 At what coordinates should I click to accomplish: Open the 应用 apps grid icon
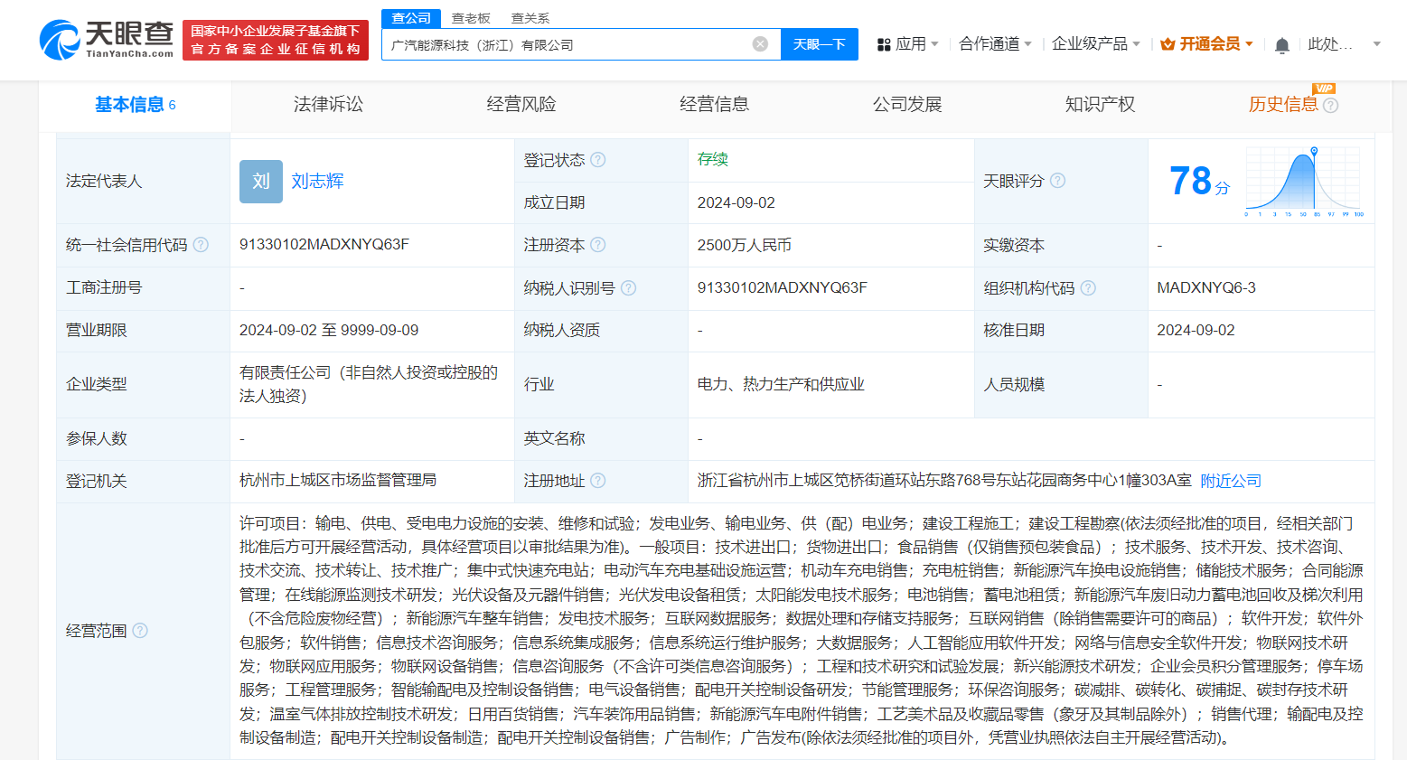tap(883, 43)
